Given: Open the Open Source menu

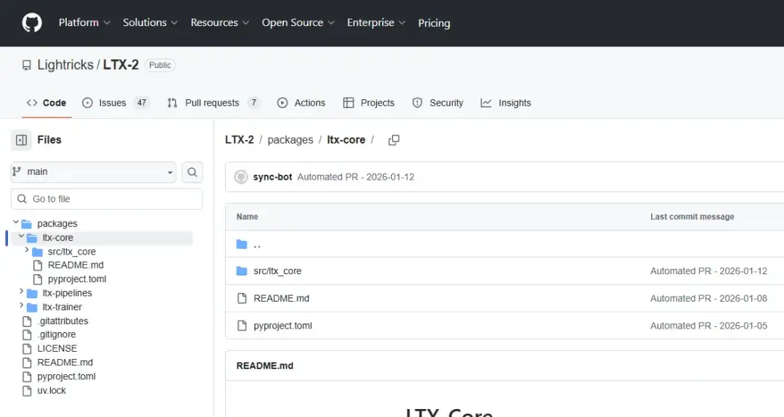Looking at the screenshot, I should click(x=298, y=22).
